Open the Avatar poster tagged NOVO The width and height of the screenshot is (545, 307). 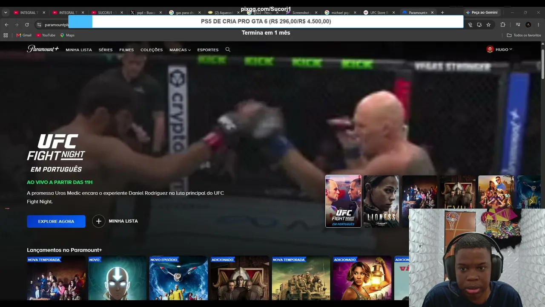pos(117,278)
